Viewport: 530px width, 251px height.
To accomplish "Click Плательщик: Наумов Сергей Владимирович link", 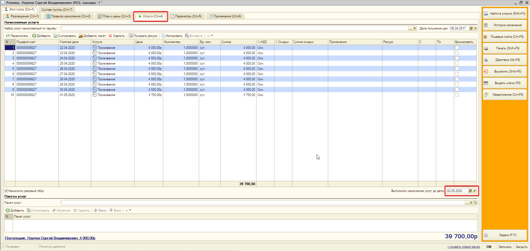I will pyautogui.click(x=50, y=238).
